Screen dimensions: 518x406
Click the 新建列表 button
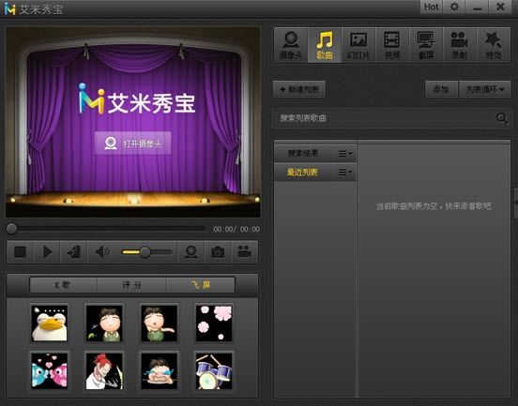tap(299, 89)
